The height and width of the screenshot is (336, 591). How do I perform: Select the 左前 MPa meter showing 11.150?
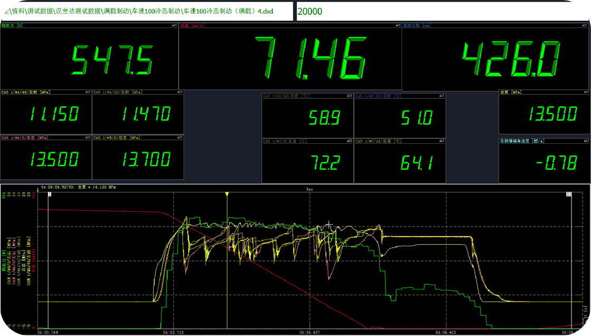[x=46, y=113]
